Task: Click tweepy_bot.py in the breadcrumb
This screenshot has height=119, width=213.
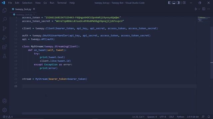Action: click(24, 15)
